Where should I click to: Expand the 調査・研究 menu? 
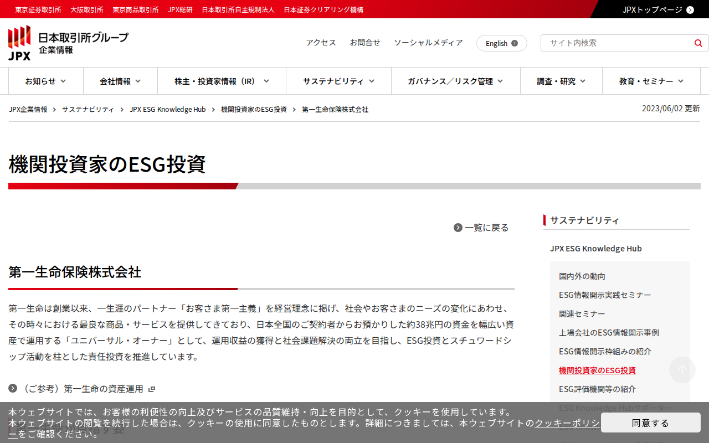pyautogui.click(x=561, y=81)
